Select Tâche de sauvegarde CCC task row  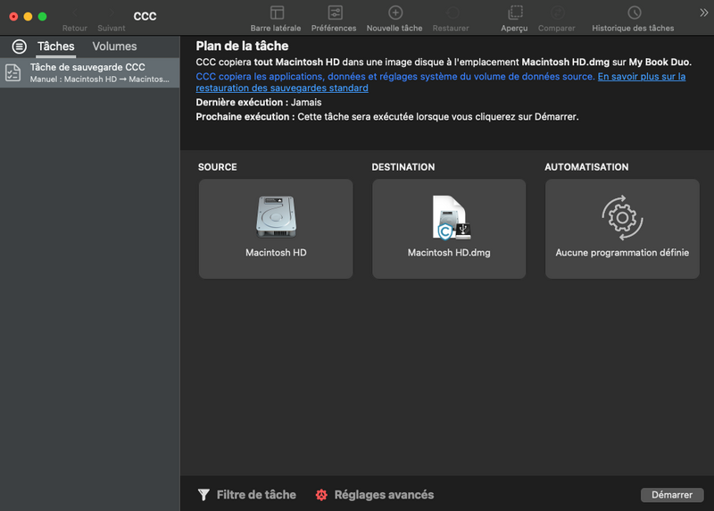click(x=90, y=72)
